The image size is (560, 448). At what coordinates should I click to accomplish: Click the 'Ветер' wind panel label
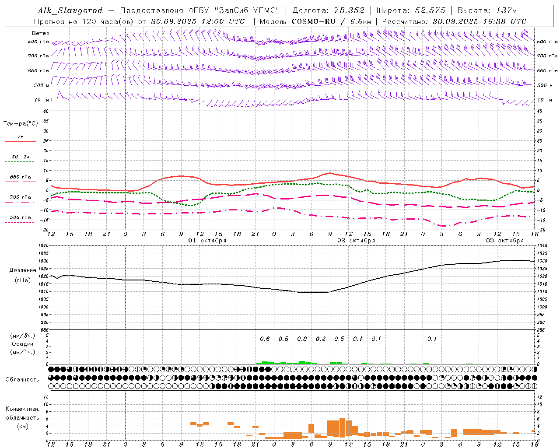click(x=41, y=33)
